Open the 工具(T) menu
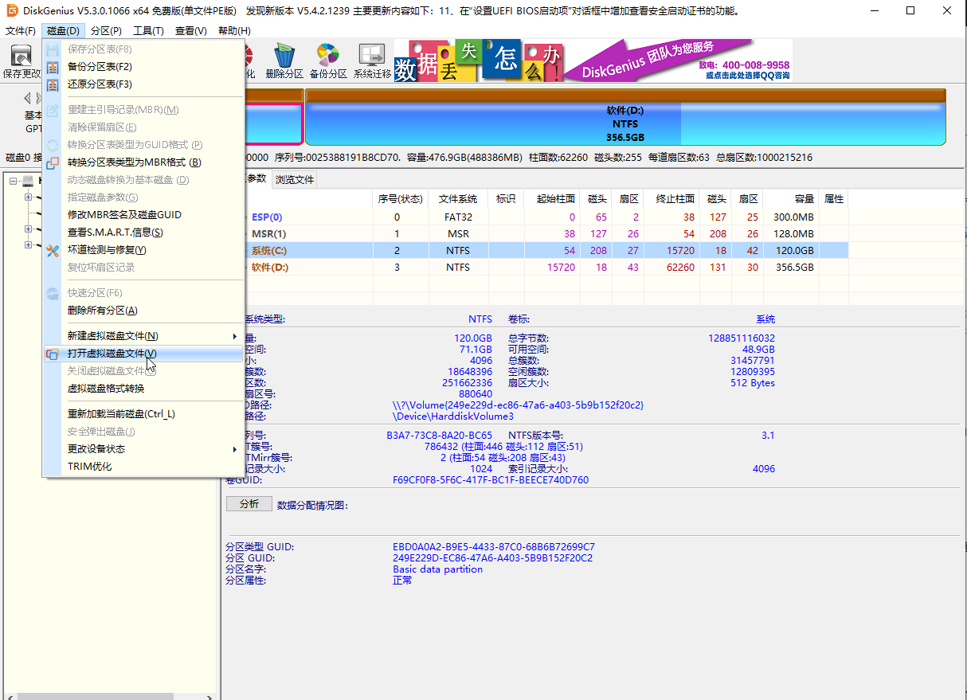The image size is (967, 700). [x=148, y=31]
